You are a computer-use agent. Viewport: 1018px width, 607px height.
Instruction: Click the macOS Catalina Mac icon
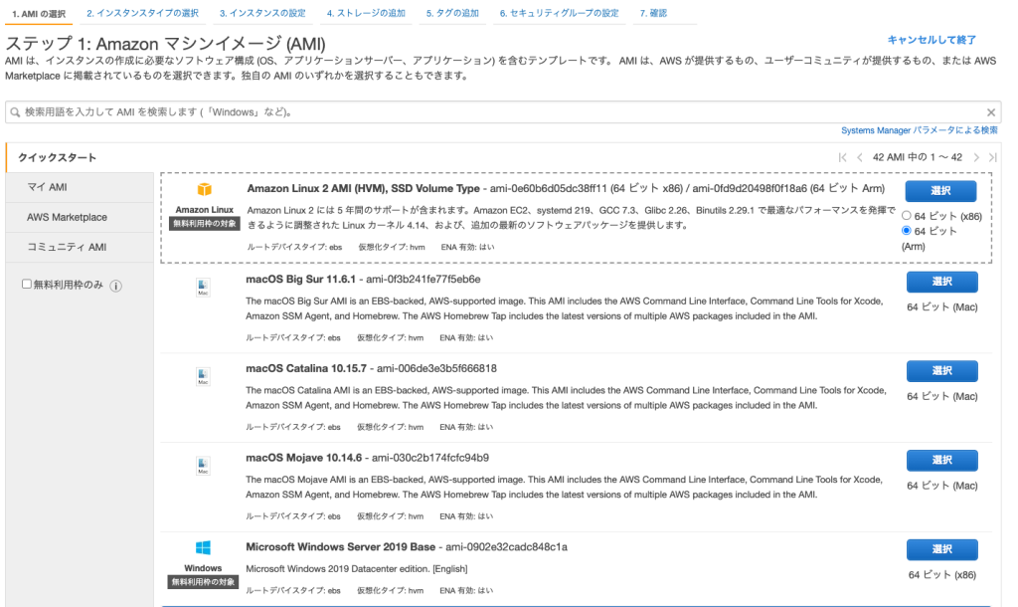pos(203,376)
